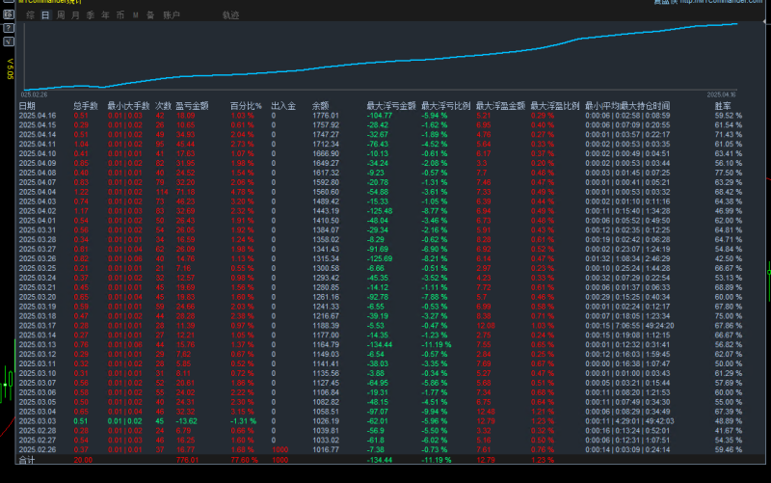The image size is (771, 483).
Task: Click the 合计 totals row
Action: tap(385, 462)
